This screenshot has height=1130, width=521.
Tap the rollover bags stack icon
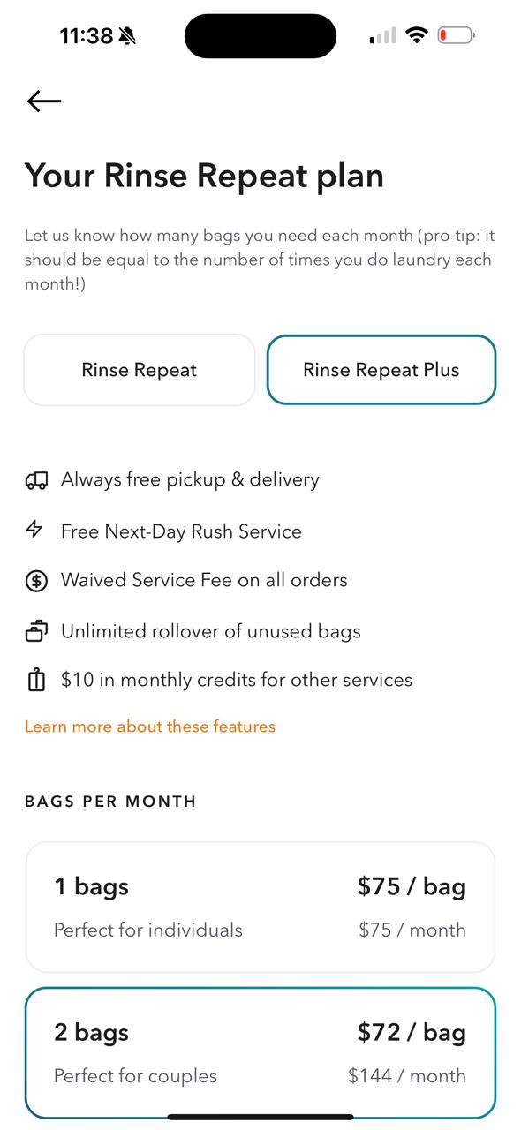36,631
